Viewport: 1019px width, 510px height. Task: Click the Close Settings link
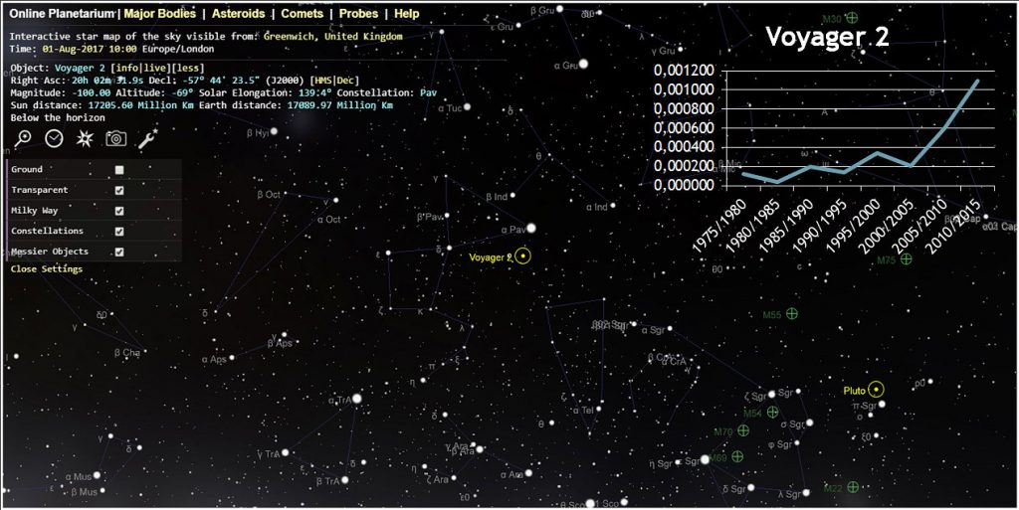tap(47, 269)
